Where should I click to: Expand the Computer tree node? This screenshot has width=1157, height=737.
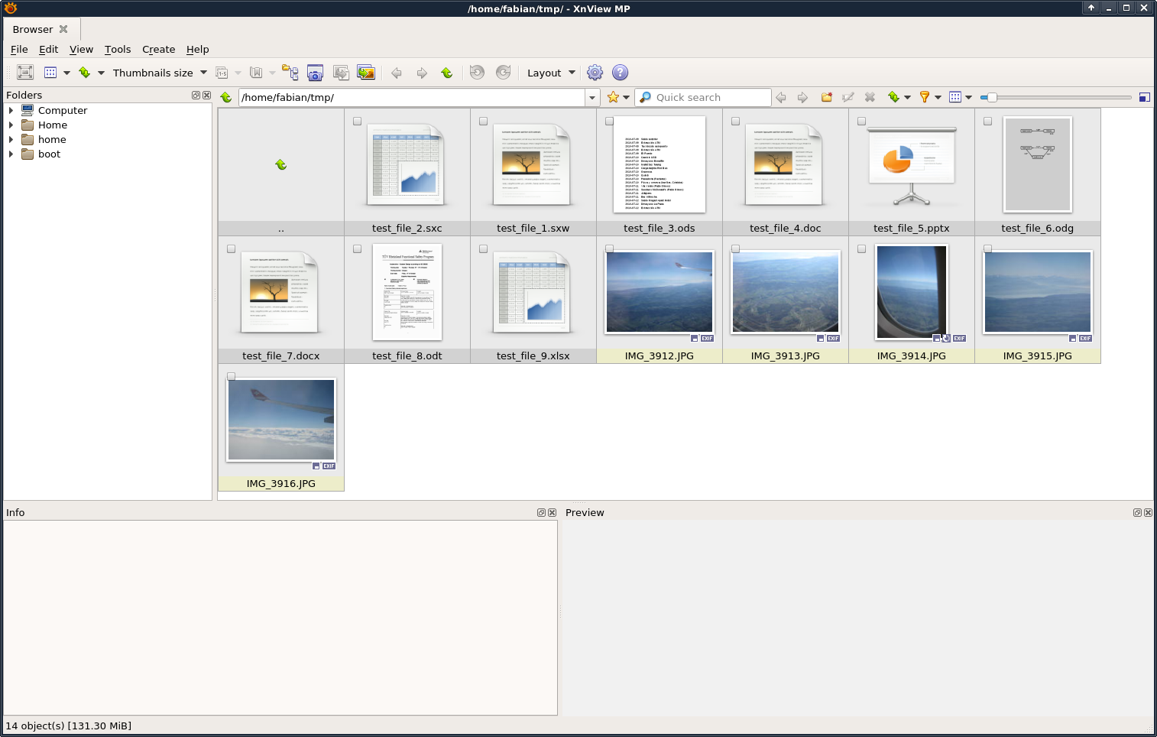coord(11,111)
